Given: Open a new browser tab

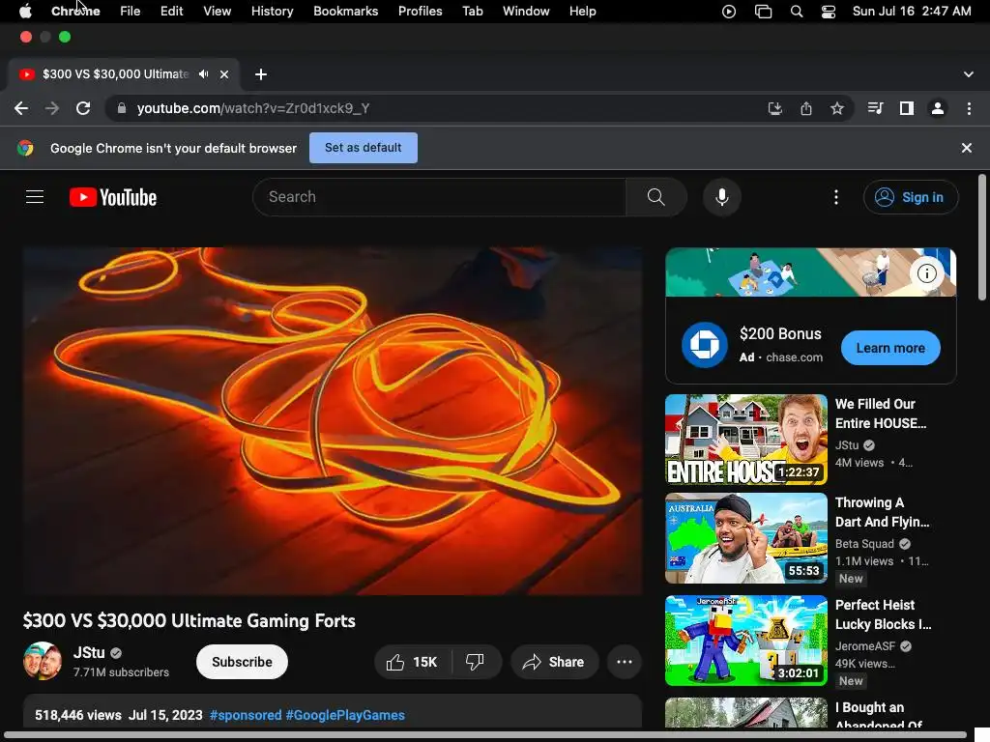Looking at the screenshot, I should (x=261, y=74).
